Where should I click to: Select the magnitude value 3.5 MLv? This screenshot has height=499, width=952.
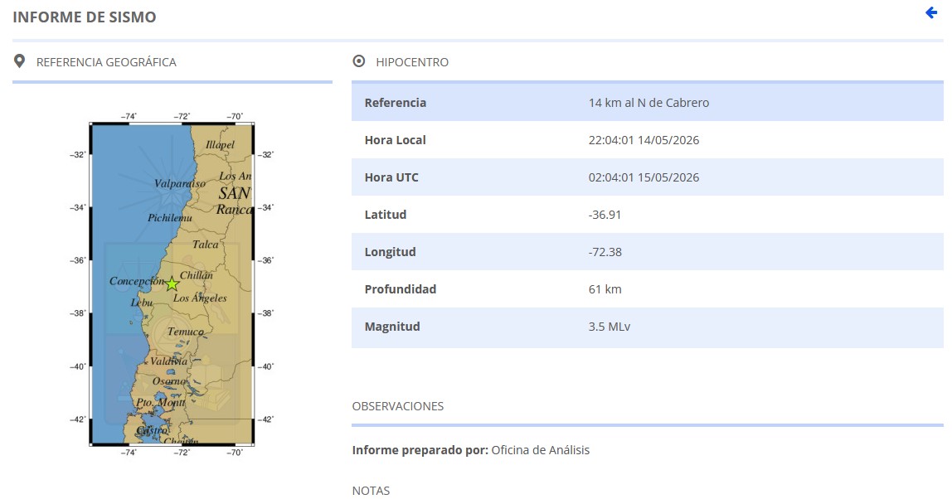click(609, 327)
